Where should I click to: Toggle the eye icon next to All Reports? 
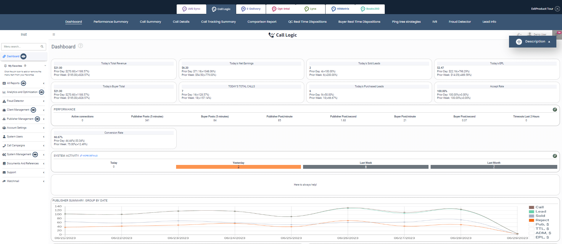tap(24, 83)
